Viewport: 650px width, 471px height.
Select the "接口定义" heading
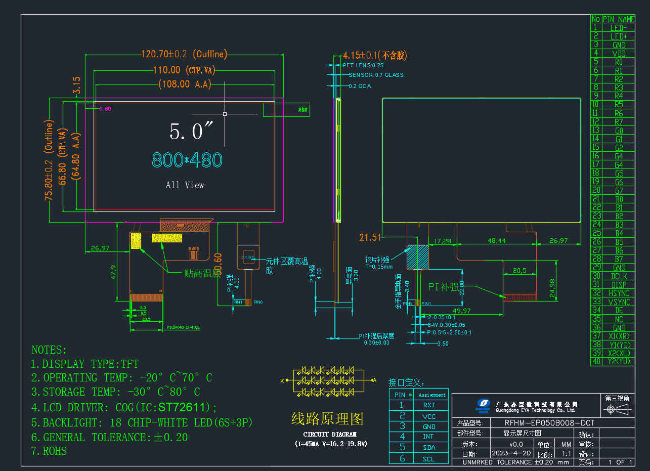click(x=407, y=382)
